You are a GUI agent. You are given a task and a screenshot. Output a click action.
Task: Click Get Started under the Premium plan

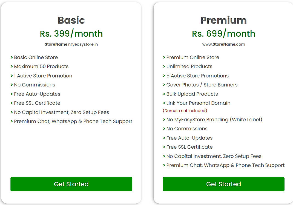pyautogui.click(x=223, y=184)
